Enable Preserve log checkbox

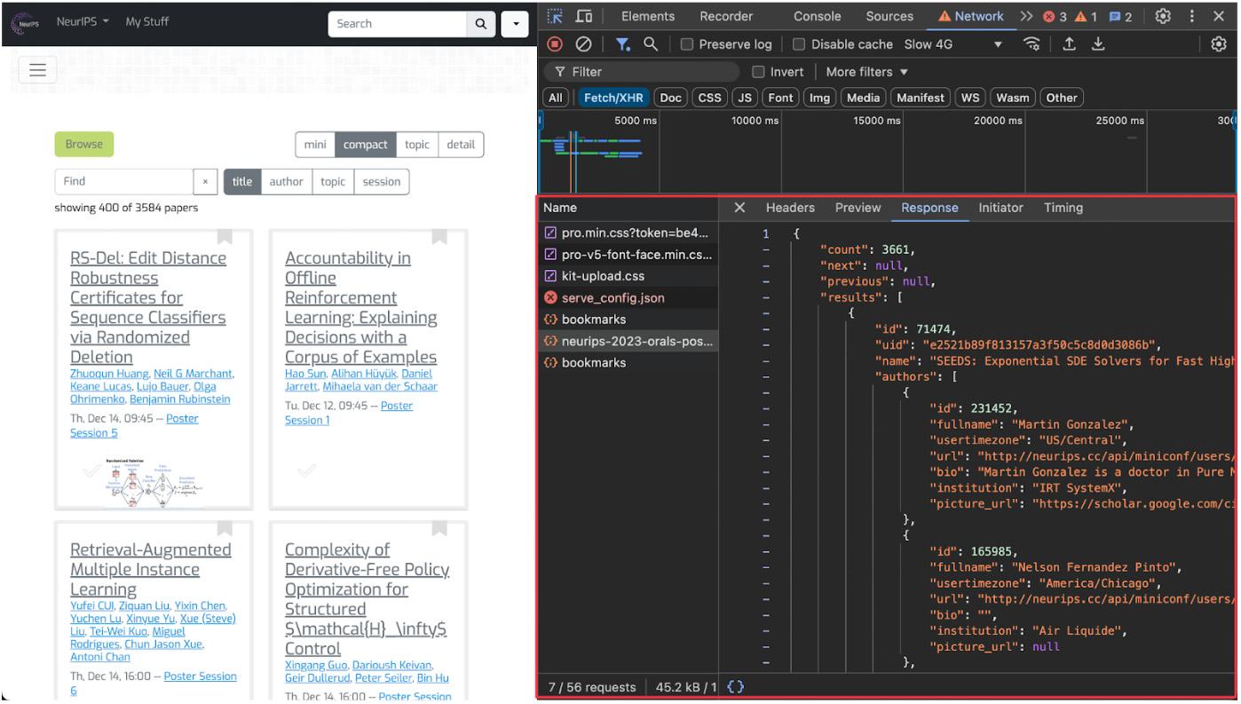[687, 44]
